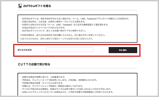
Task: Focus the 送り主のお名前 input field
Action: click(70, 50)
